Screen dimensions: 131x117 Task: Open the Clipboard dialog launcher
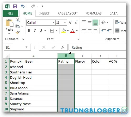pos(23,39)
